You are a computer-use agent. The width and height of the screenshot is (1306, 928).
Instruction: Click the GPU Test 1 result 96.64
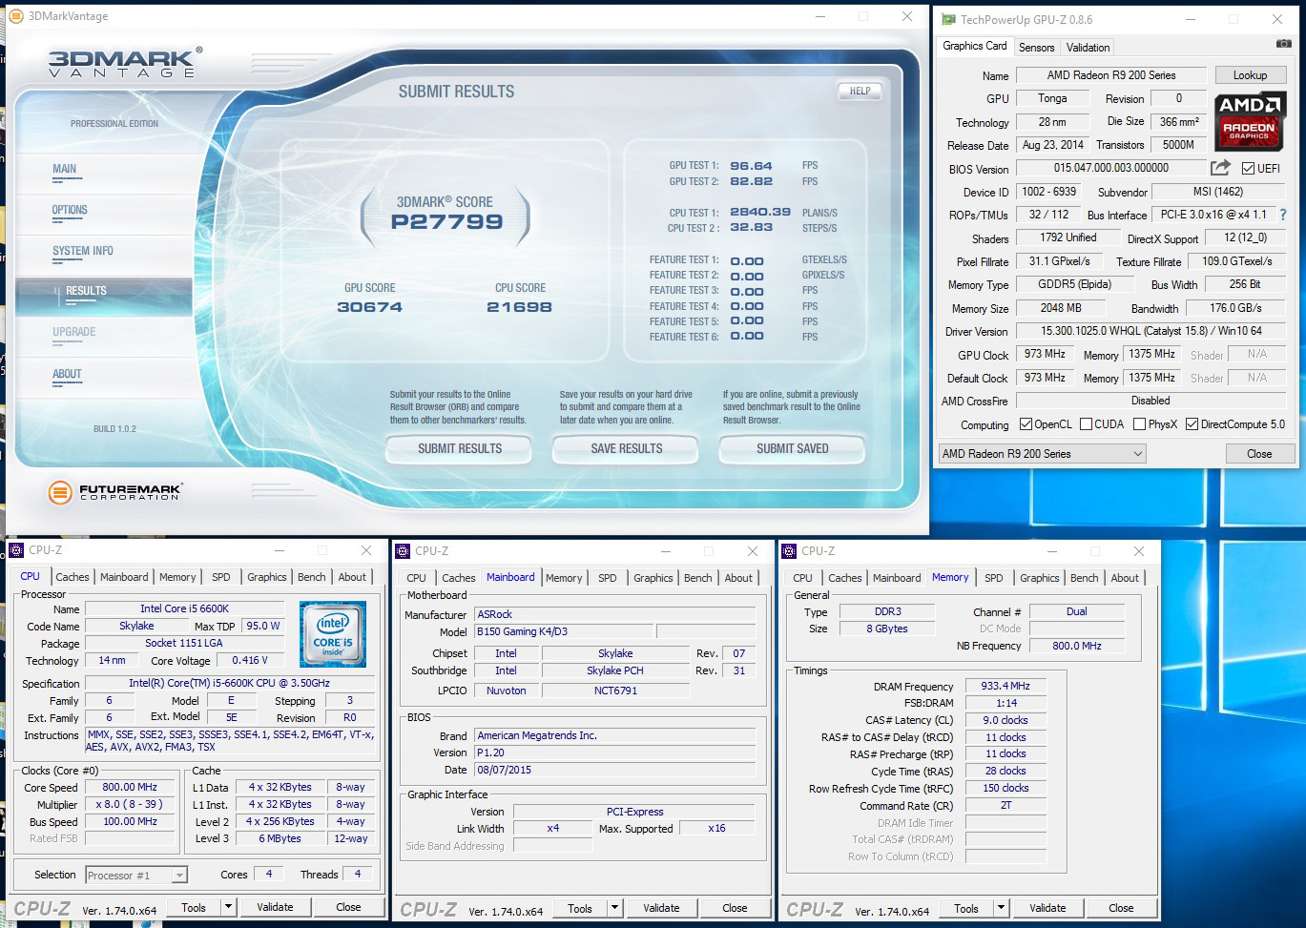[751, 166]
